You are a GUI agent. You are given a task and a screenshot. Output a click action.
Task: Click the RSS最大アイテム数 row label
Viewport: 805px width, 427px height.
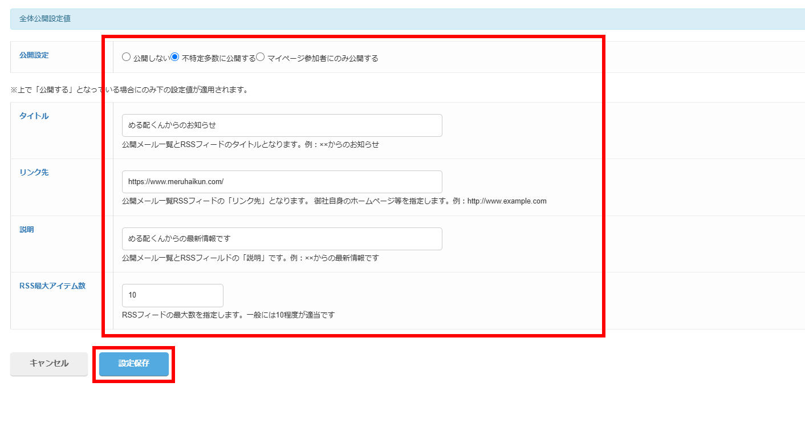(52, 286)
